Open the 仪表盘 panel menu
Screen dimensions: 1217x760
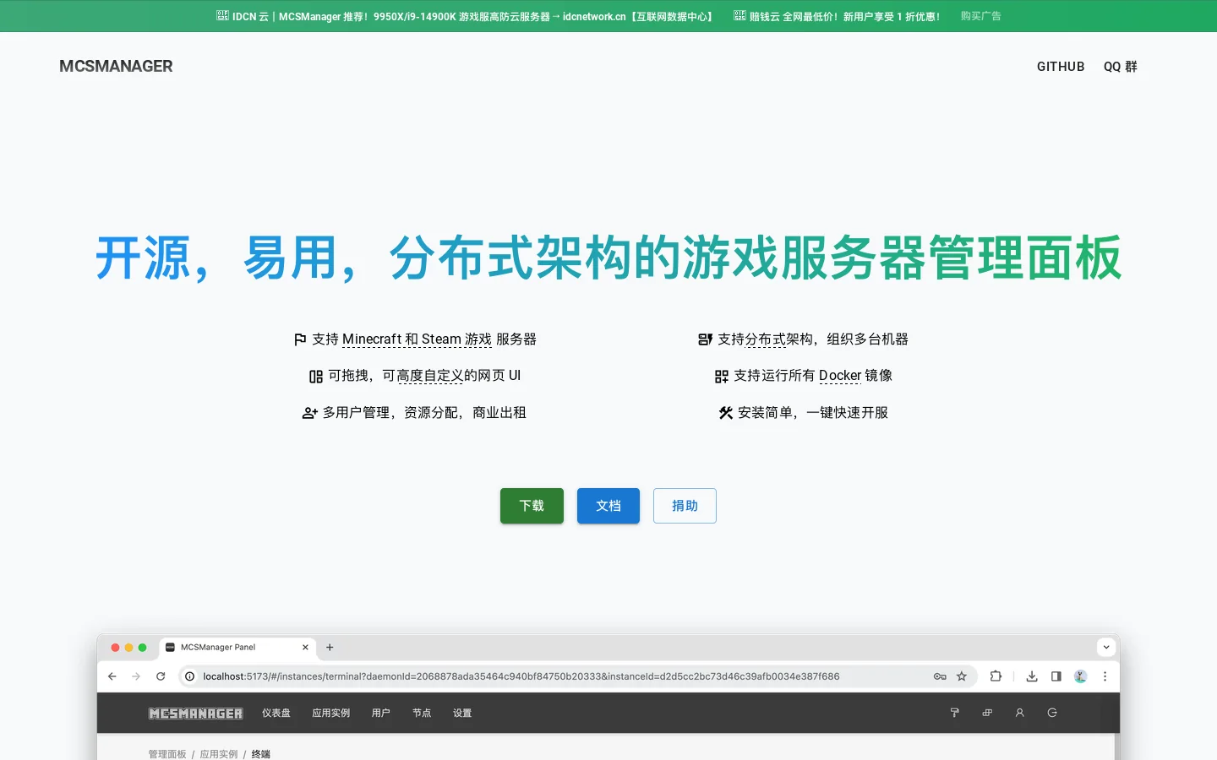[276, 714]
